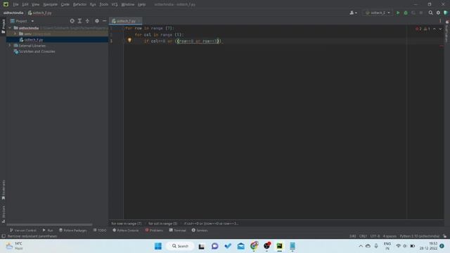
Task: Open the TODO tool window
Action: (x=100, y=230)
